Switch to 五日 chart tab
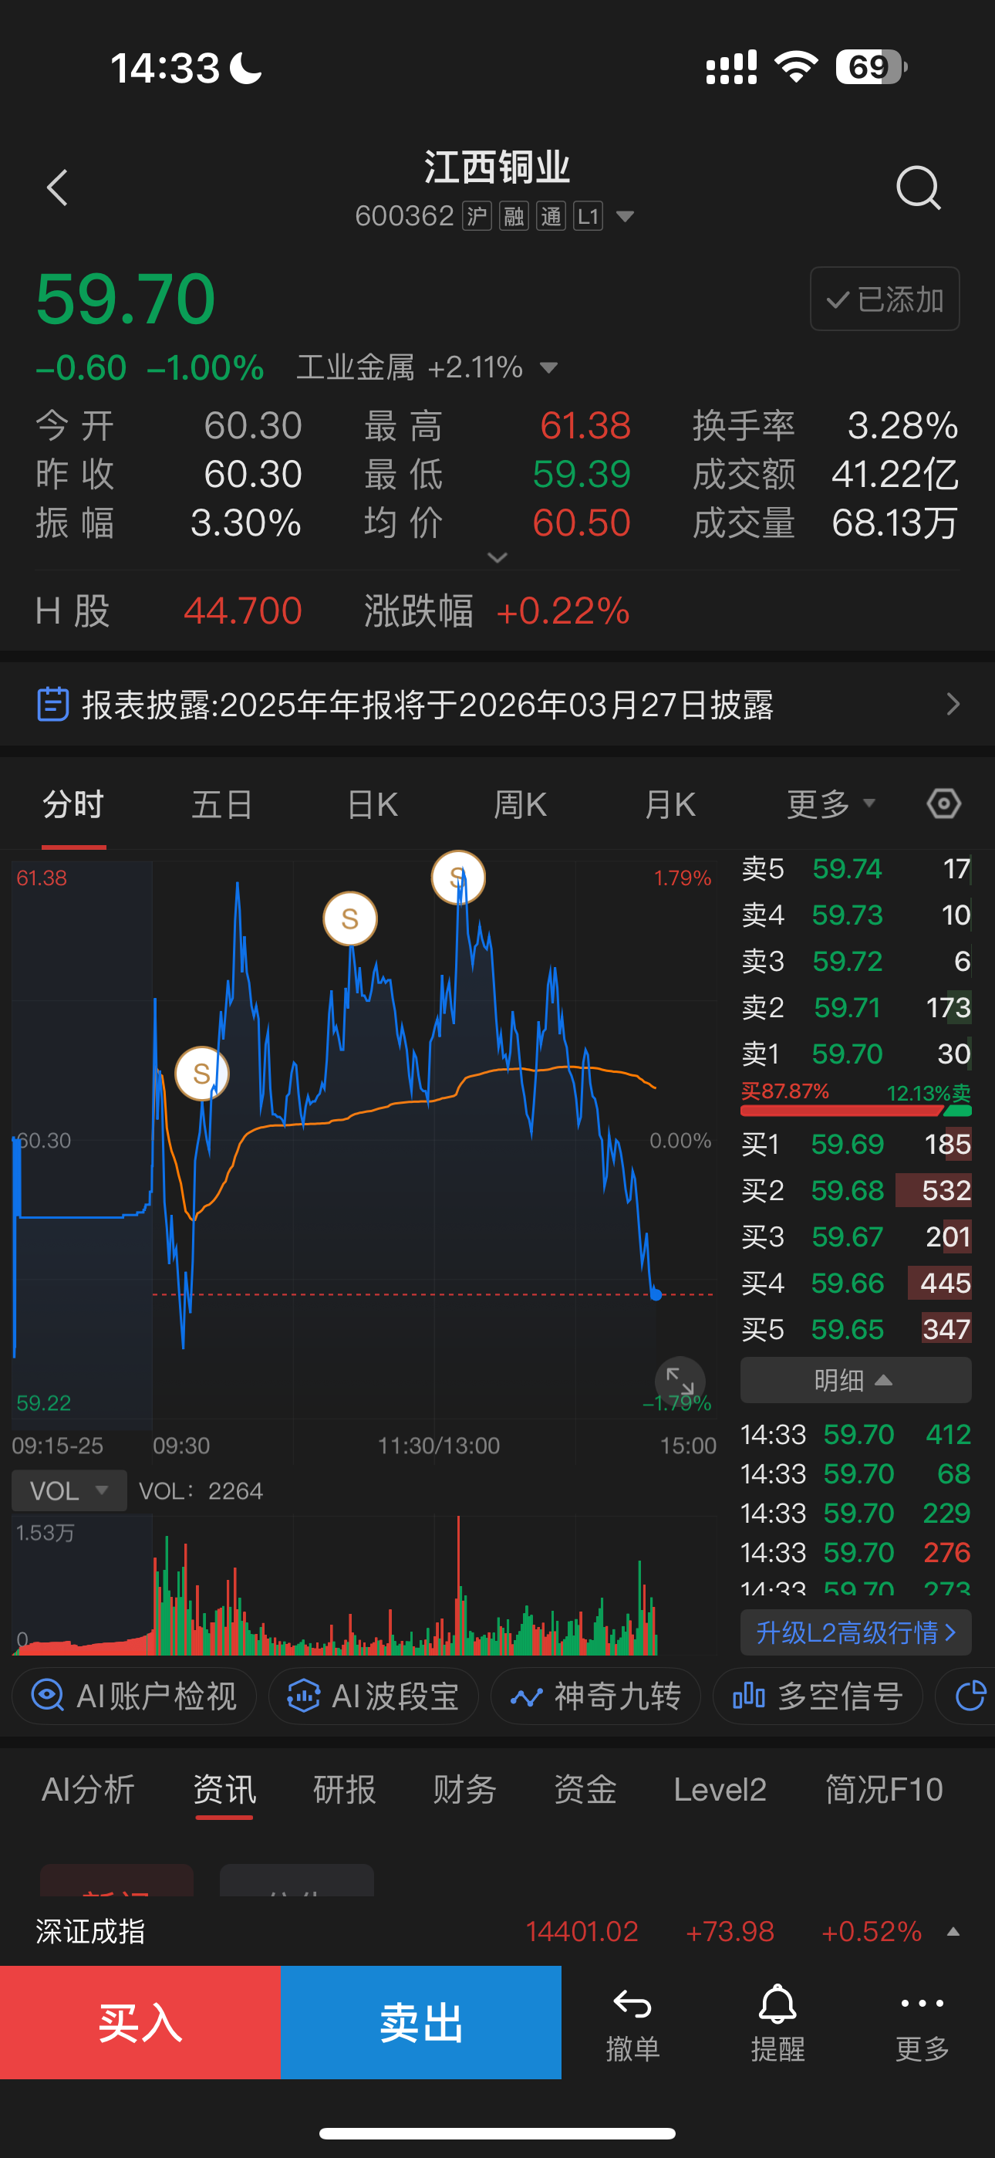 (x=222, y=804)
